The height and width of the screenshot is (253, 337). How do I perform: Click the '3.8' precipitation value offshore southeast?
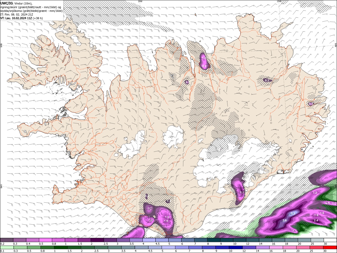(x=284, y=220)
